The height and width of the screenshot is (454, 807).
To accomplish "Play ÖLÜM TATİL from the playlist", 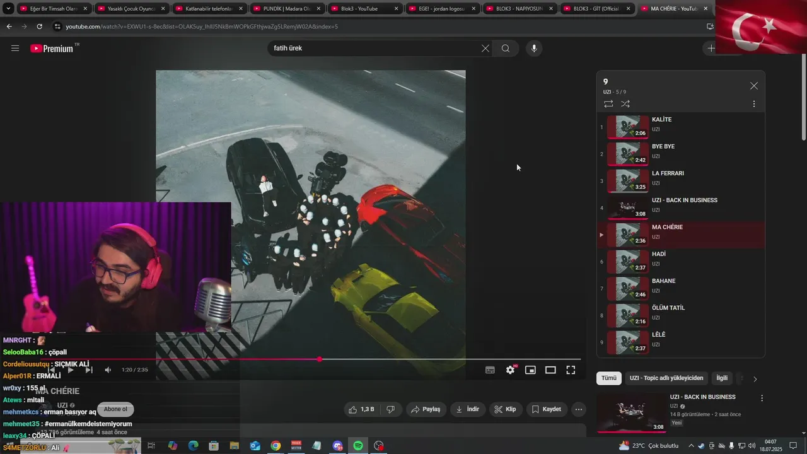I will pos(681,315).
